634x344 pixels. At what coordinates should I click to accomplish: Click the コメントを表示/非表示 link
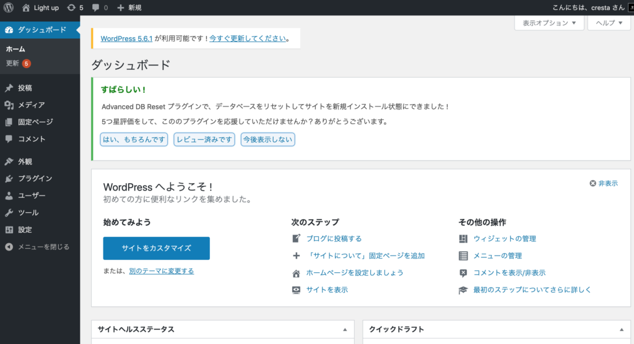click(510, 273)
